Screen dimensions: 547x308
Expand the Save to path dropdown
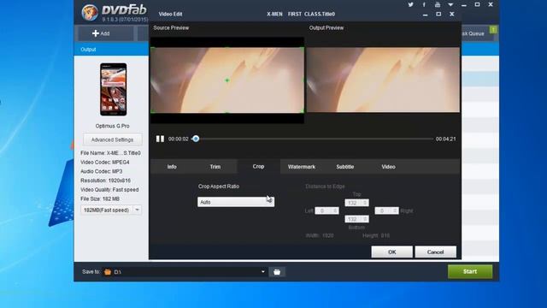click(x=263, y=272)
